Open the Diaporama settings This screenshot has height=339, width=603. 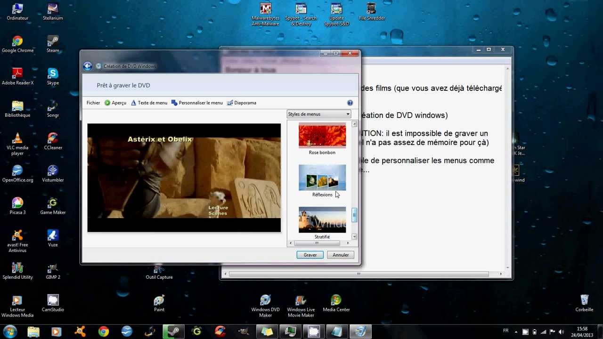(x=242, y=103)
